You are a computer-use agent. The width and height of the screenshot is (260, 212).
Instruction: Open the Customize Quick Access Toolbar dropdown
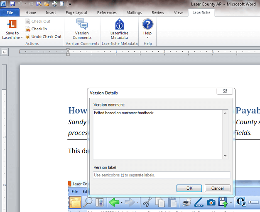click(x=70, y=4)
